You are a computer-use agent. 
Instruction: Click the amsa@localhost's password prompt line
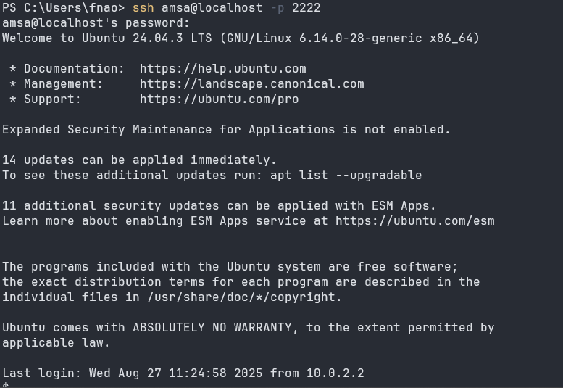click(96, 22)
